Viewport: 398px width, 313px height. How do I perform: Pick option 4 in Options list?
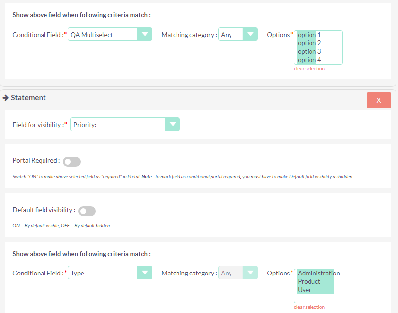(309, 60)
